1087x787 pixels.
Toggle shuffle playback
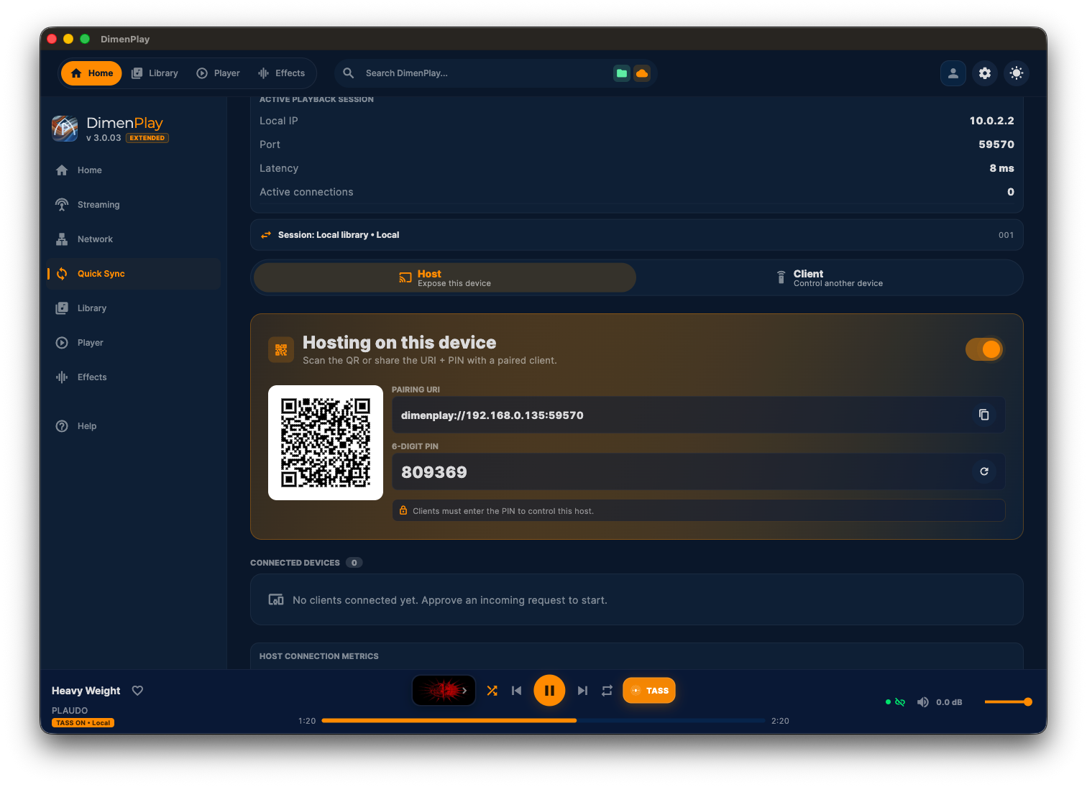click(x=492, y=691)
